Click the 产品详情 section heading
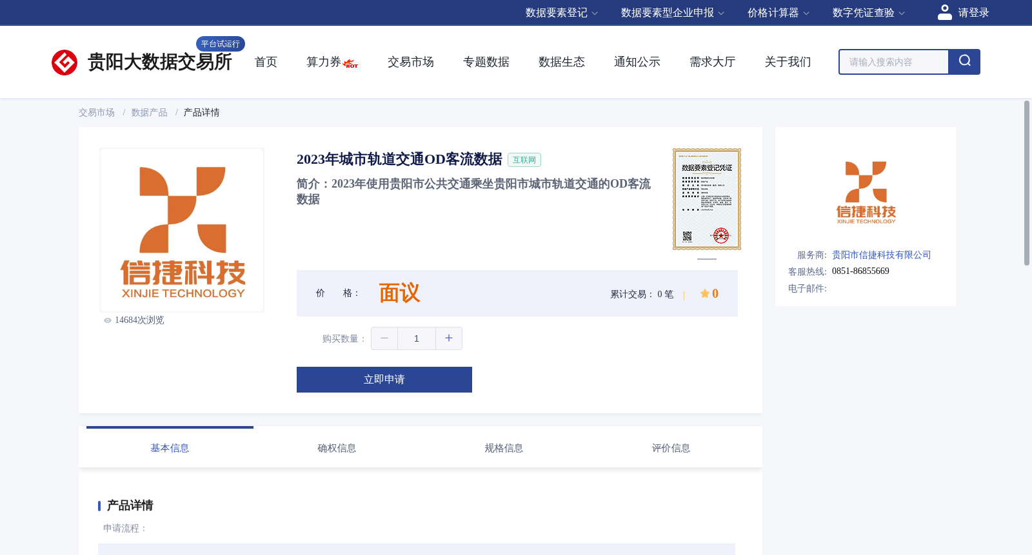1032x555 pixels. (130, 505)
